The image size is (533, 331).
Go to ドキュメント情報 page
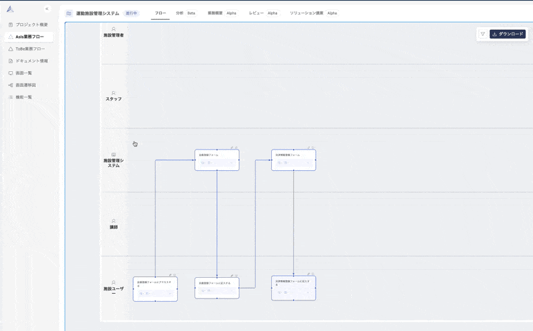29,61
